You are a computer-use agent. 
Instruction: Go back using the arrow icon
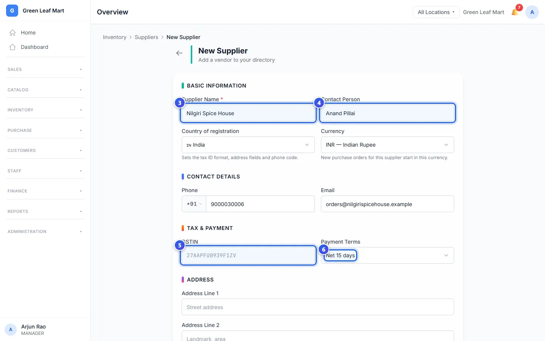point(179,53)
